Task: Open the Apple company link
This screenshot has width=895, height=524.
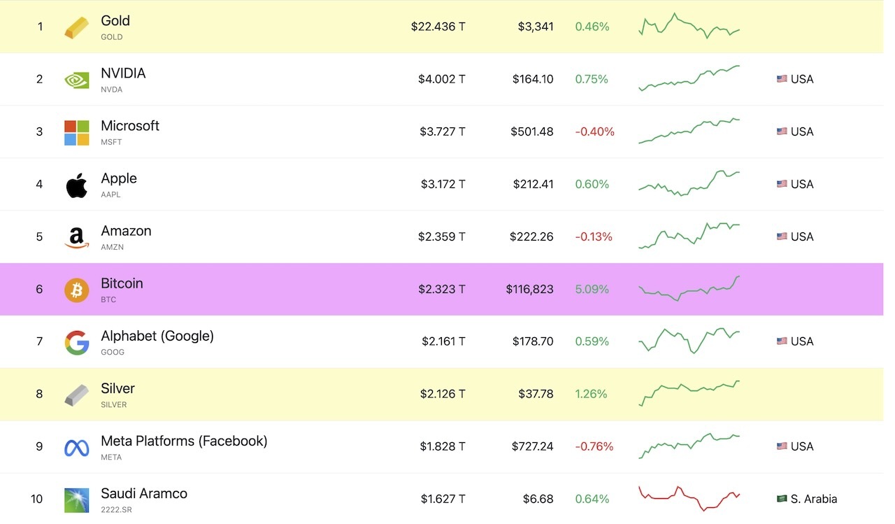Action: pos(119,178)
